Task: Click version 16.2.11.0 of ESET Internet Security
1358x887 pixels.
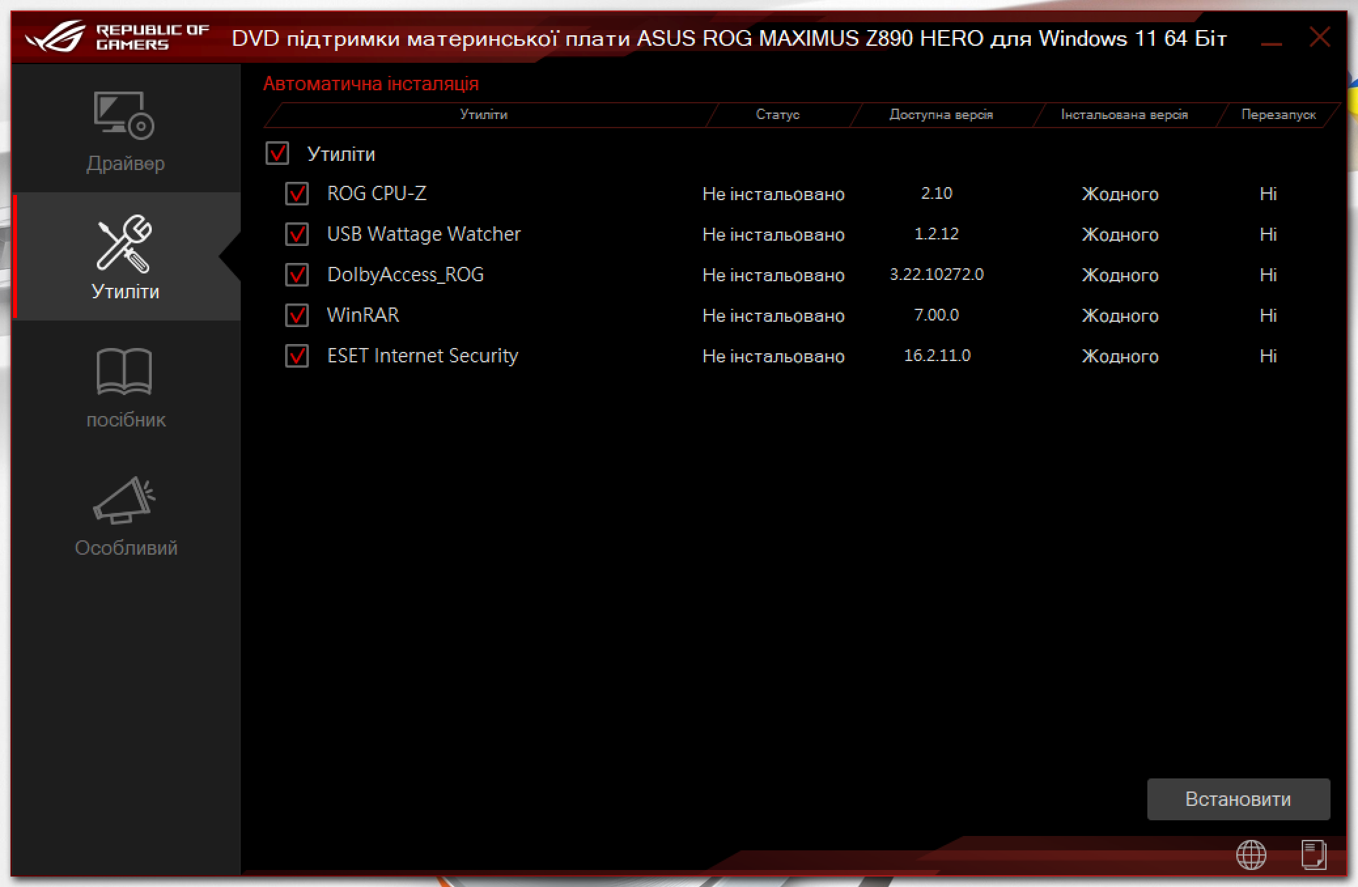Action: [937, 356]
